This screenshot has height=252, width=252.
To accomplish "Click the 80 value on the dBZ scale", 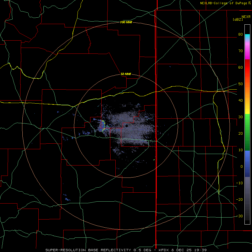I will point(241,34).
